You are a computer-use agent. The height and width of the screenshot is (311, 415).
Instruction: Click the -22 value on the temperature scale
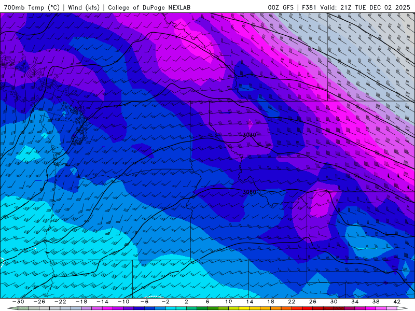(60, 302)
